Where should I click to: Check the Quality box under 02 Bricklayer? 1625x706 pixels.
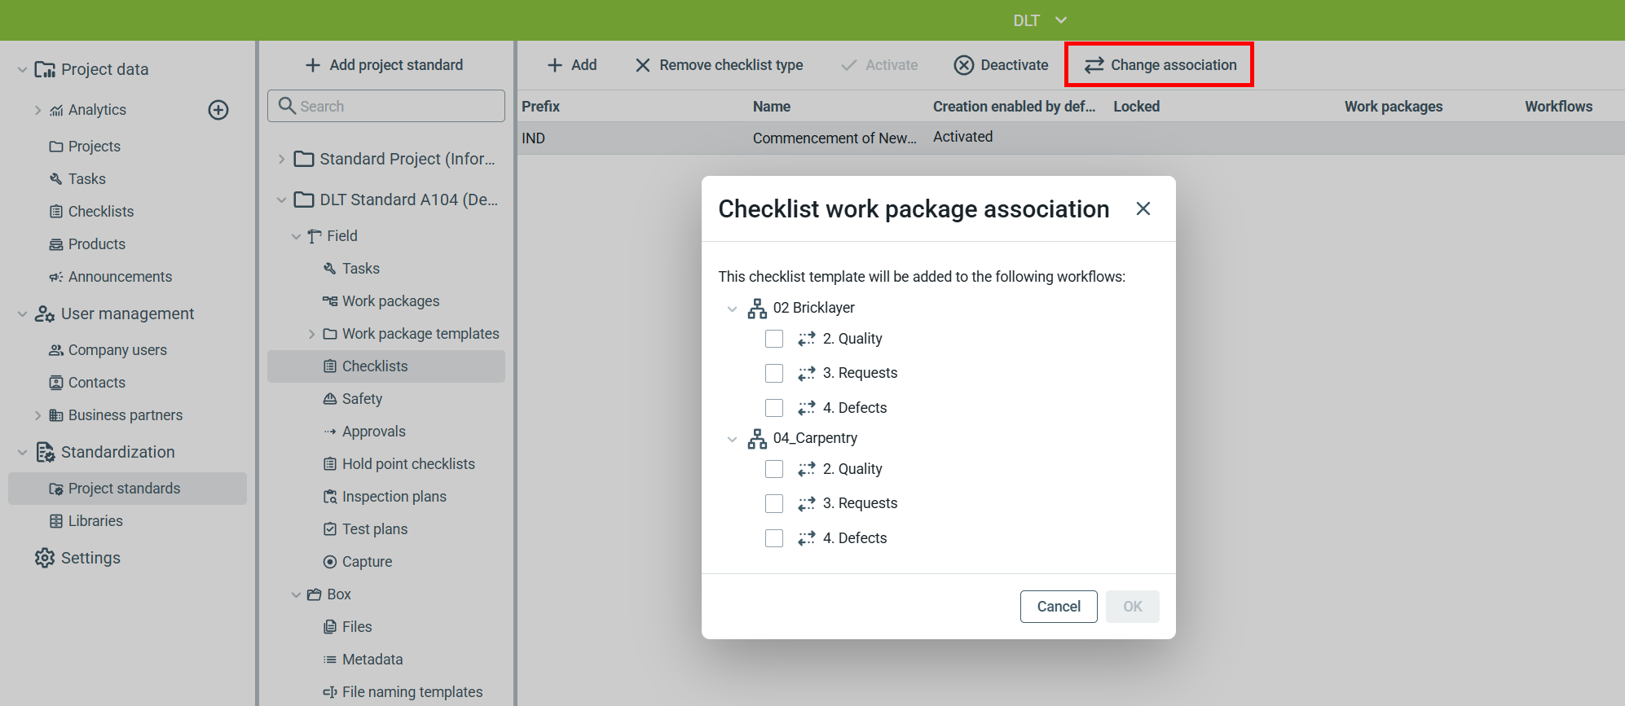pos(774,339)
